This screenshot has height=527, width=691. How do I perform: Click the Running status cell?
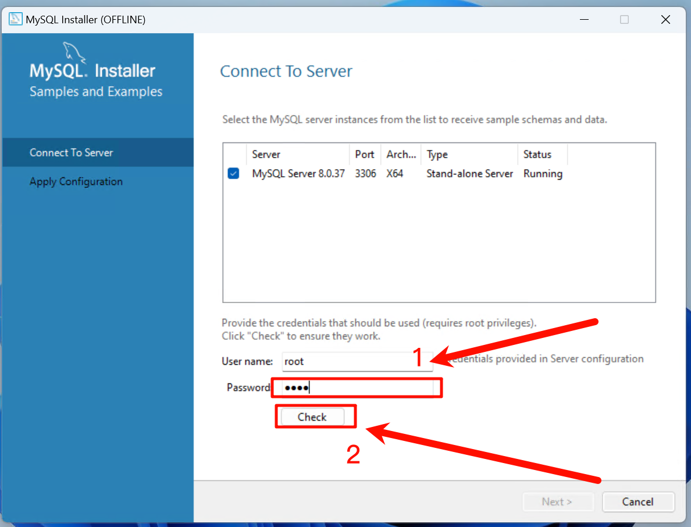click(543, 173)
